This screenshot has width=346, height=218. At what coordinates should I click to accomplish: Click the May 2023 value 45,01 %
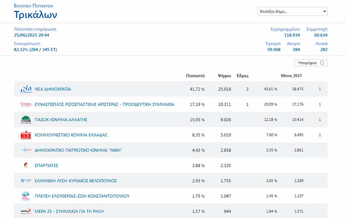coord(271,89)
